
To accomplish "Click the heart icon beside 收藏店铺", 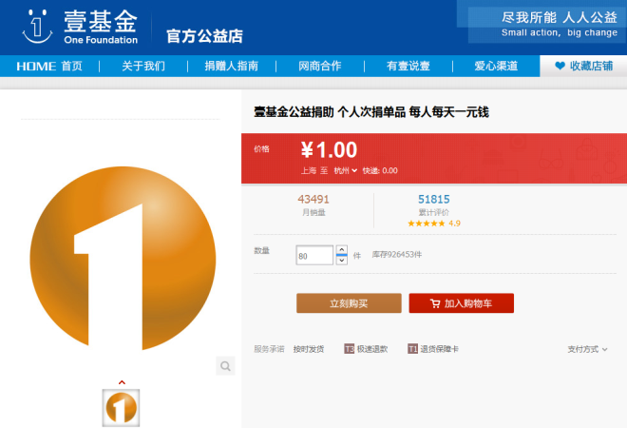I will (560, 66).
